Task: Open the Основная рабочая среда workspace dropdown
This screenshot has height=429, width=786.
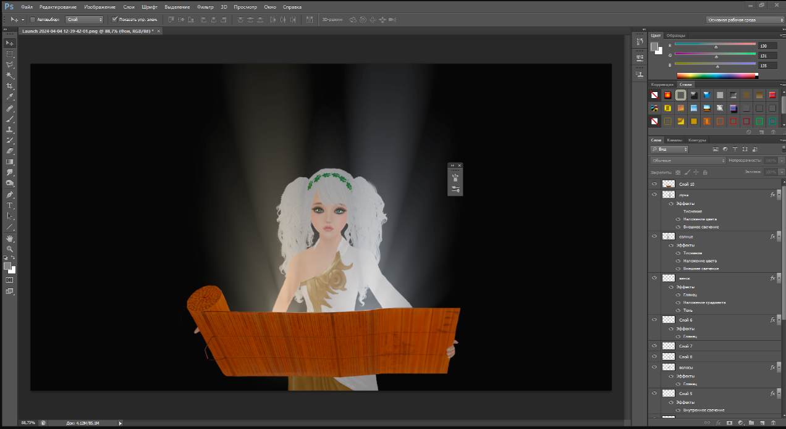Action: (x=745, y=20)
